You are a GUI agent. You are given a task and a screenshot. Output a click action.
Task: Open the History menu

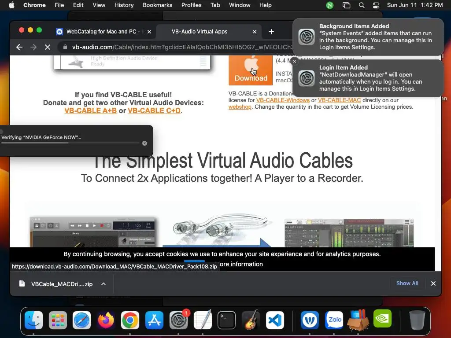(x=124, y=5)
